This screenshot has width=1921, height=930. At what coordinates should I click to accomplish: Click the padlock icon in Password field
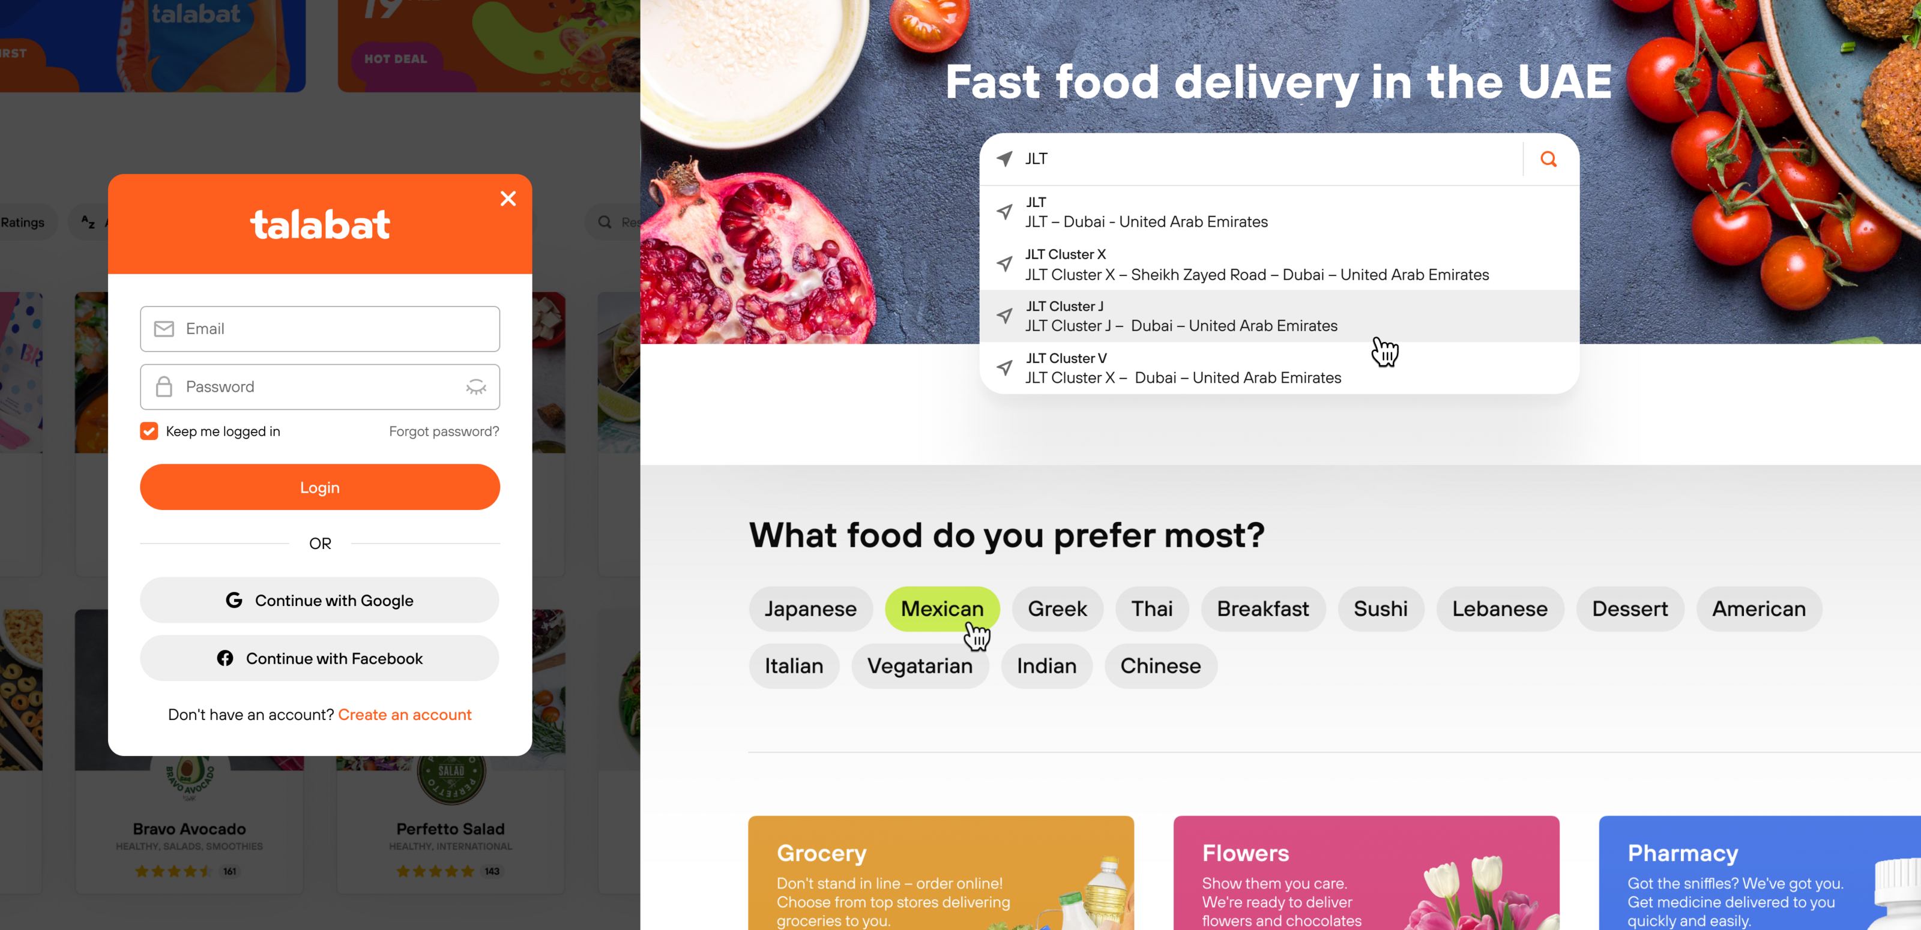click(164, 386)
